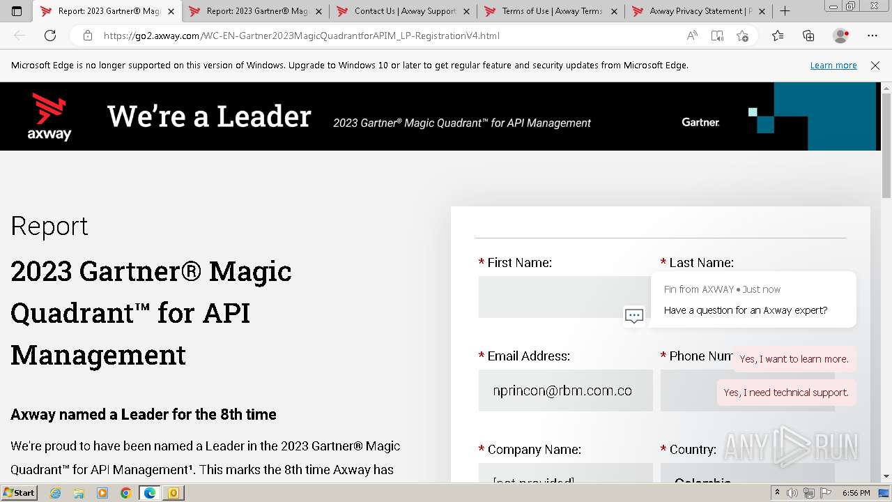Click the chat bubble icon near Last Name

tap(634, 316)
